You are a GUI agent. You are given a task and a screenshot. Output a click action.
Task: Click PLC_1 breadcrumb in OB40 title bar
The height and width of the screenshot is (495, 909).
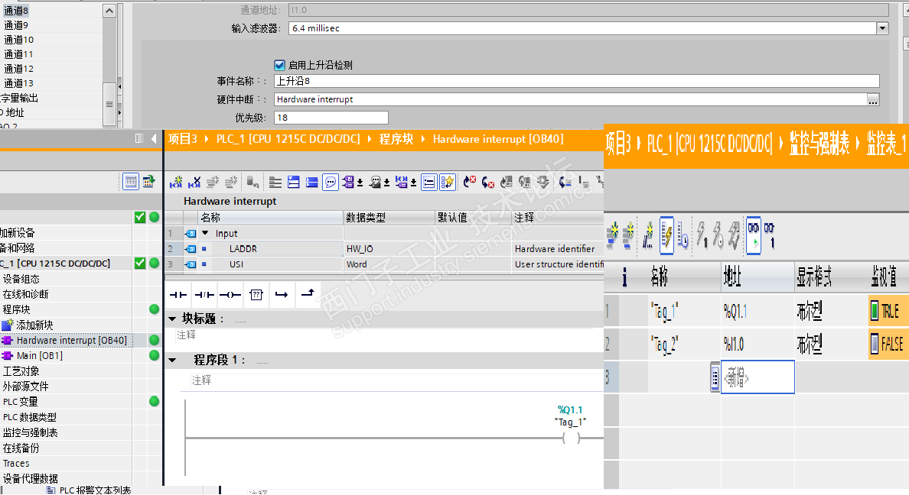coord(288,139)
